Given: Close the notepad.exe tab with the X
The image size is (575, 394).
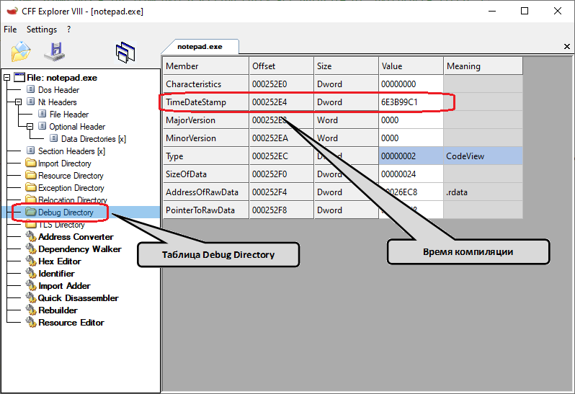Looking at the screenshot, I should click(x=566, y=47).
